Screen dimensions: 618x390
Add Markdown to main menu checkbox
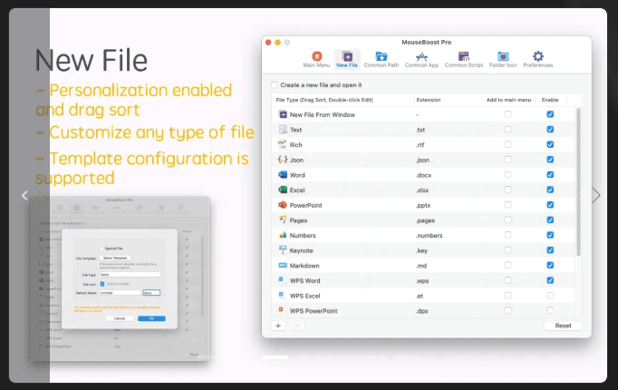507,265
